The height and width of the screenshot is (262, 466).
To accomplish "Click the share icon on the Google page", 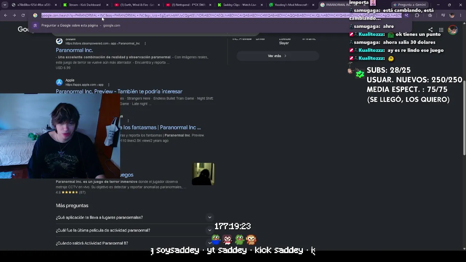I will (430, 30).
